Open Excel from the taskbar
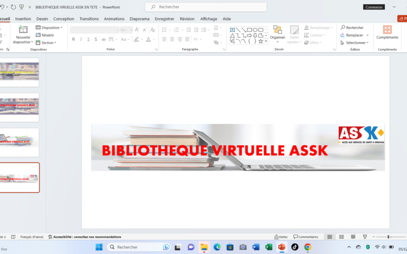407x254 pixels. pyautogui.click(x=269, y=247)
